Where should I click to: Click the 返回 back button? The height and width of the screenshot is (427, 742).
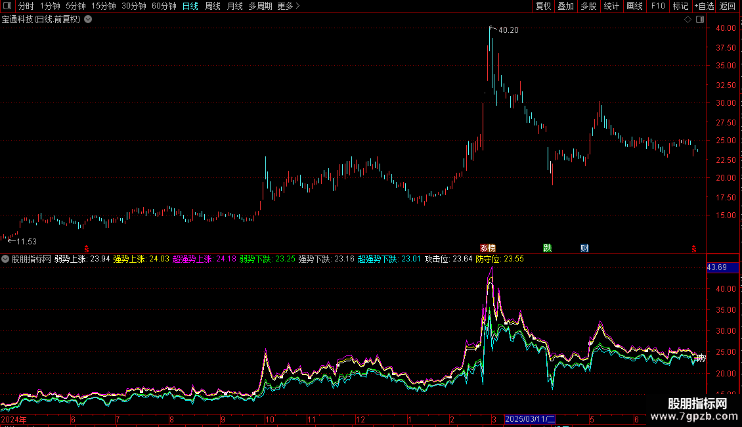[x=728, y=6]
